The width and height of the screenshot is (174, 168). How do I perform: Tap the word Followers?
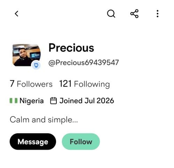35,84
